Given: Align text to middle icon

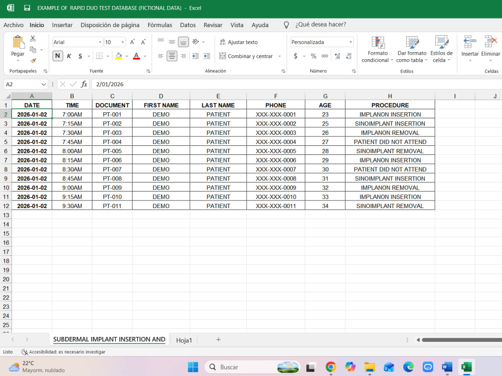Looking at the screenshot, I should (x=172, y=42).
